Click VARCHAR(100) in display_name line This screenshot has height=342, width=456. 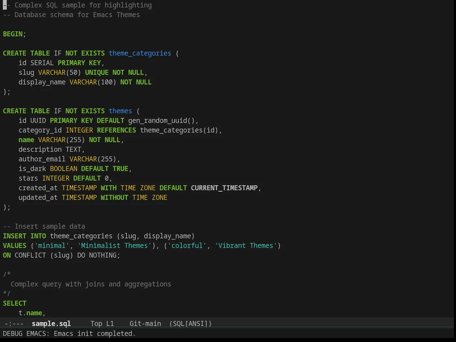[93, 82]
